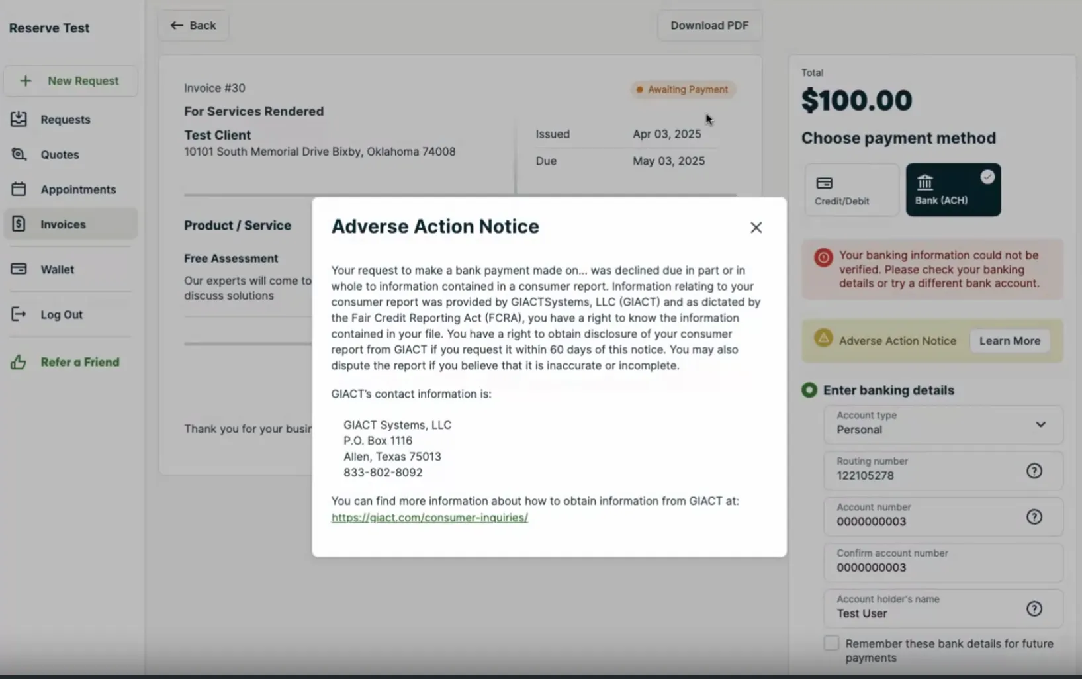Open the giact.com consumer-inquiries link
Image resolution: width=1082 pixels, height=679 pixels.
pyautogui.click(x=429, y=518)
